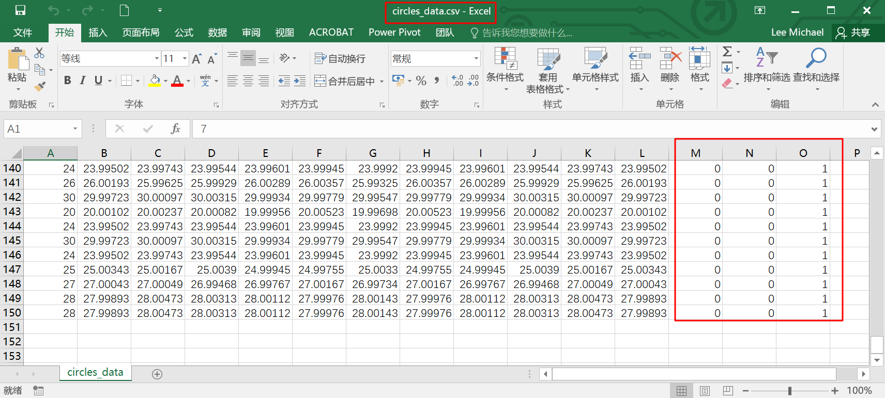Click yellow fill color swatch

(x=155, y=81)
